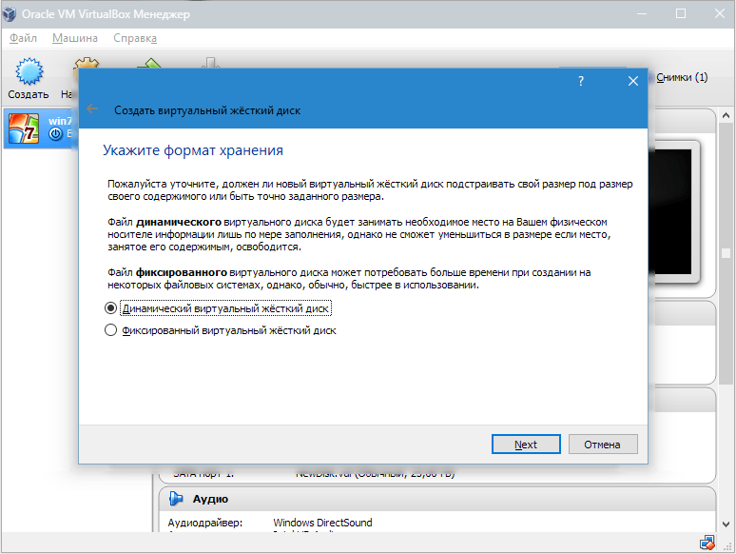This screenshot has width=736, height=554.
Task: Click the back arrow in the wizard header
Action: click(92, 109)
